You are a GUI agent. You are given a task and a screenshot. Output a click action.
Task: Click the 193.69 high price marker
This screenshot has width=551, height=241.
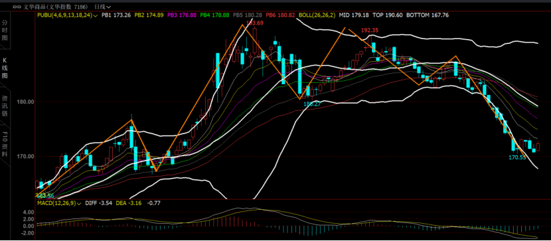tap(255, 23)
